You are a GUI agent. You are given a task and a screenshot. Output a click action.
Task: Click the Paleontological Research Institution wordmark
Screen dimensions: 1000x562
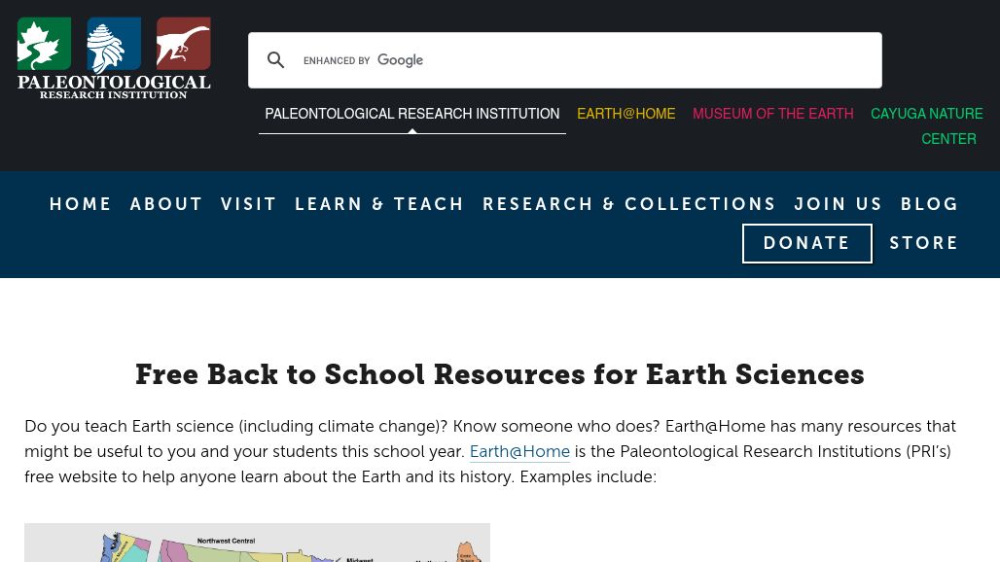[114, 83]
